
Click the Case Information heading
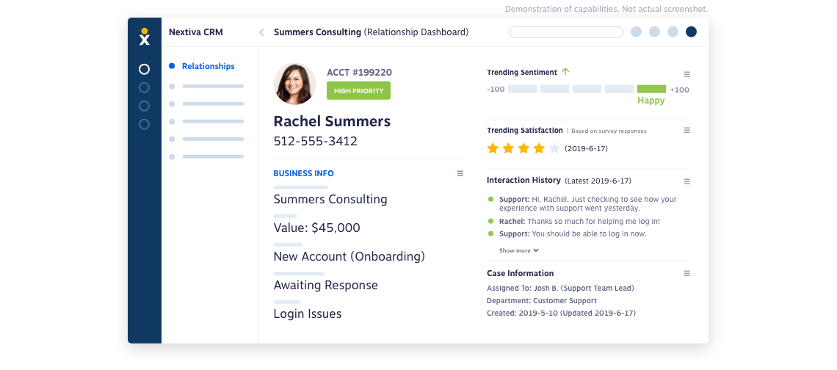tap(521, 273)
